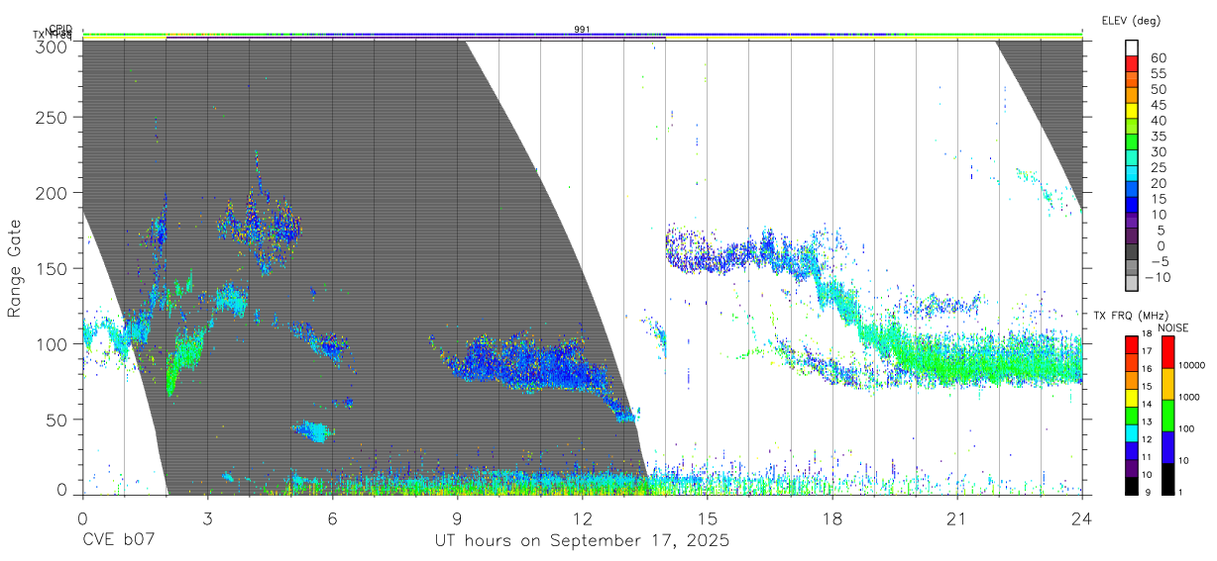Screen dimensions: 1217x561
Task: Click the green NOISE swatch between 1000 and 100
Action: 1166,416
